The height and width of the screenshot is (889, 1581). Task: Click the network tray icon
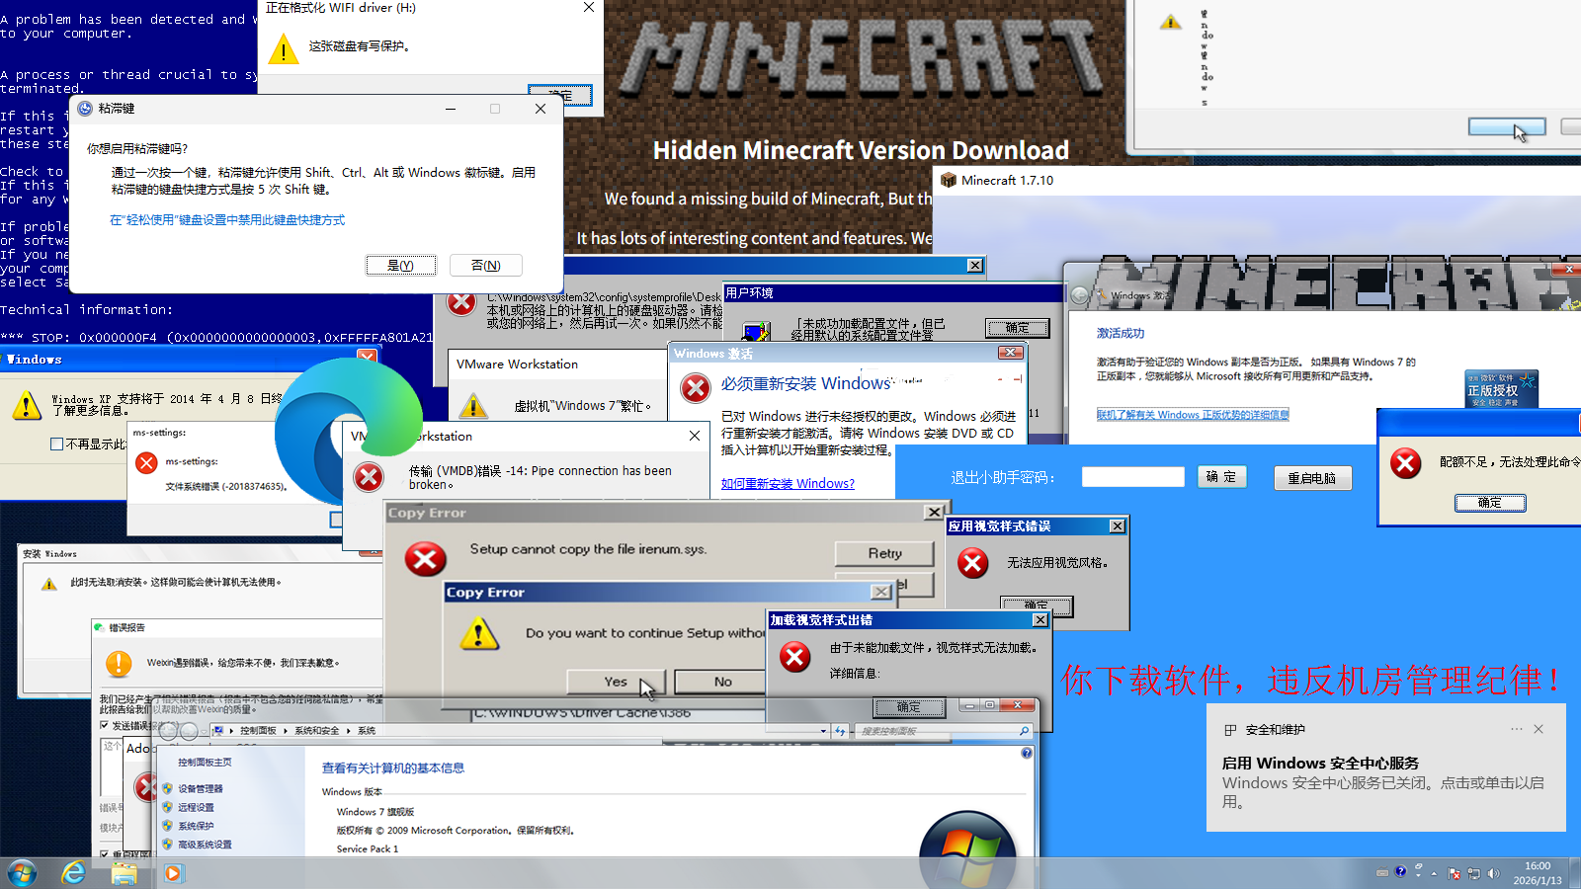pyautogui.click(x=1474, y=873)
